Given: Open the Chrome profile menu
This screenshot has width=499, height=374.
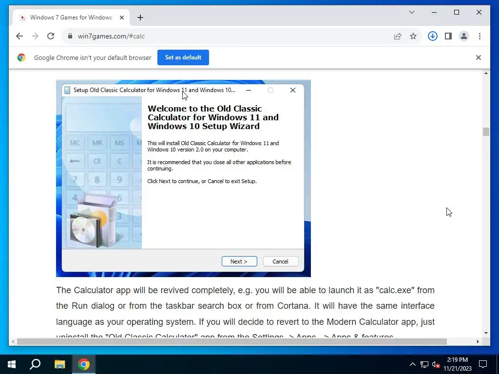Looking at the screenshot, I should click(464, 36).
